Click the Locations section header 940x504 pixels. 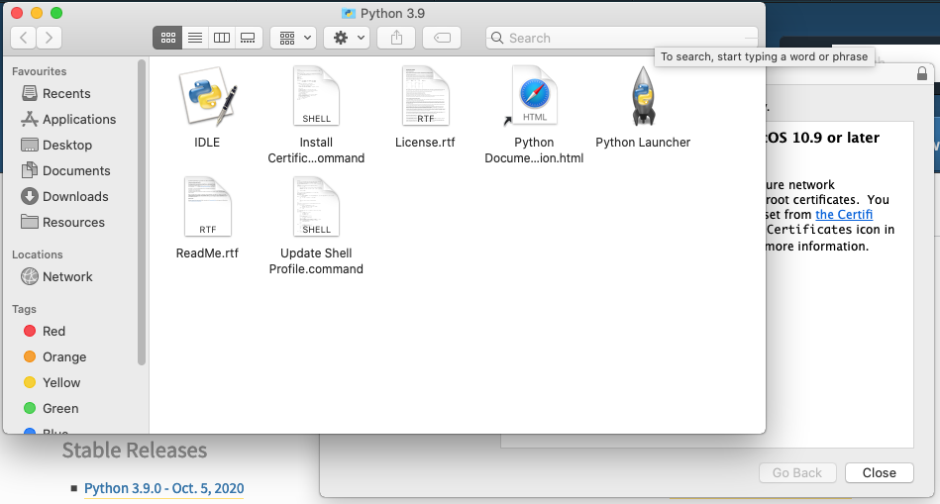coord(38,254)
